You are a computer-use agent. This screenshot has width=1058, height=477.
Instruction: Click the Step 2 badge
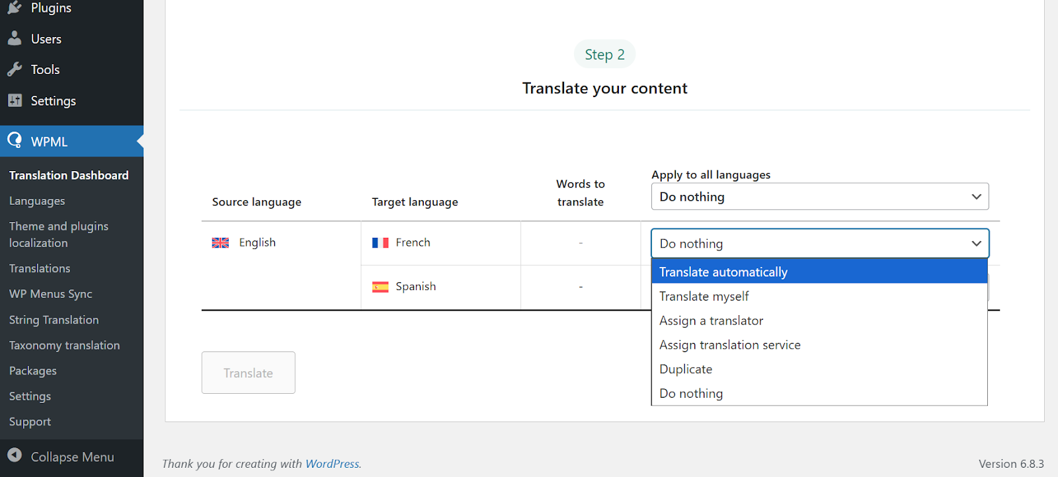[604, 54]
